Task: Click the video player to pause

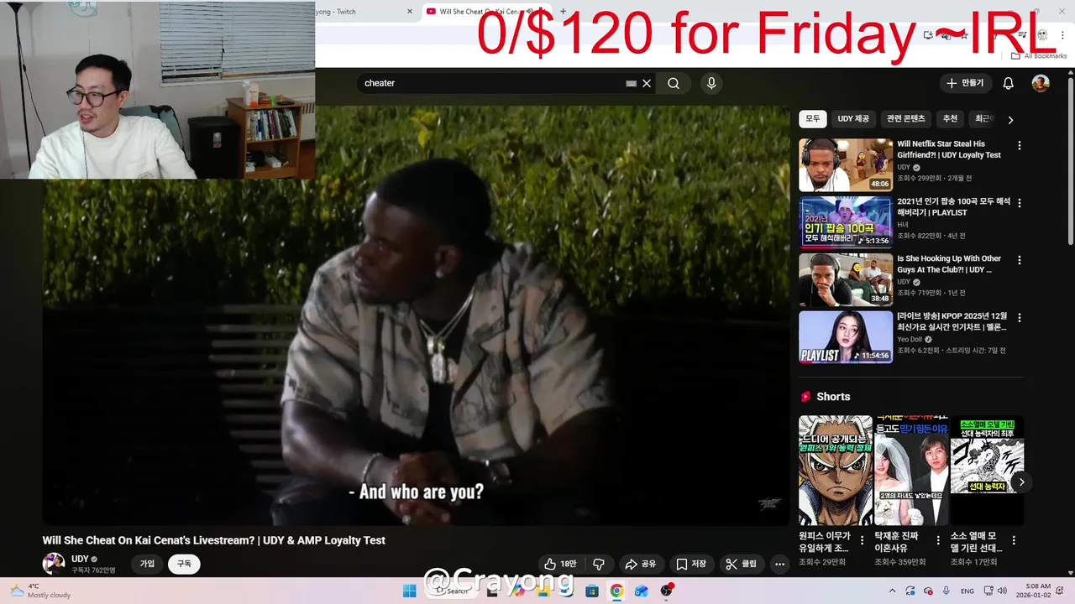Action: click(x=416, y=315)
